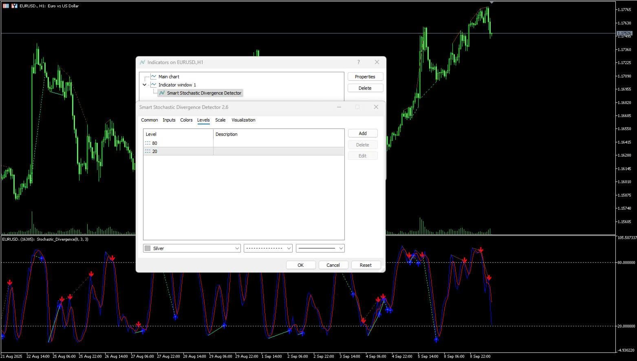637x361 pixels.
Task: Close the Indicators on EURUSD,H1 dialog
Action: (x=377, y=62)
